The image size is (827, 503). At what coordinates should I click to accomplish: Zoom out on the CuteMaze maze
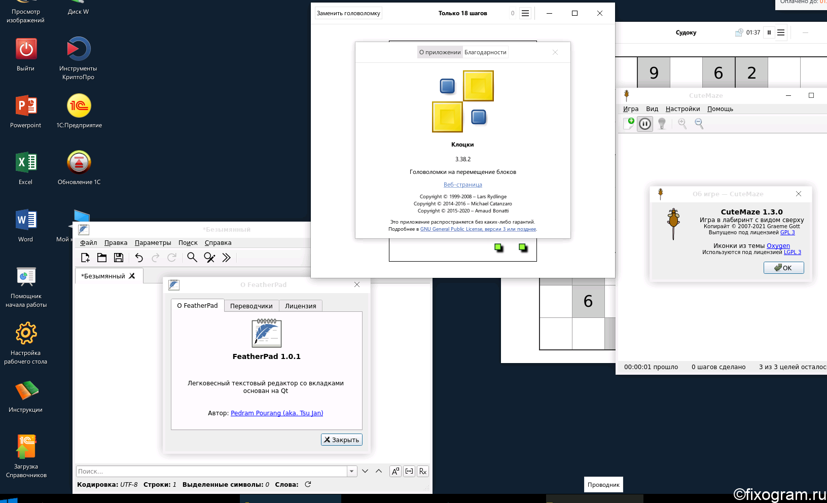tap(699, 123)
